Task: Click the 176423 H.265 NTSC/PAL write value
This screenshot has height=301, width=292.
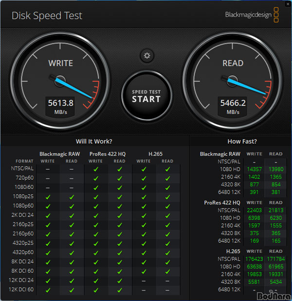Action: [x=254, y=259]
